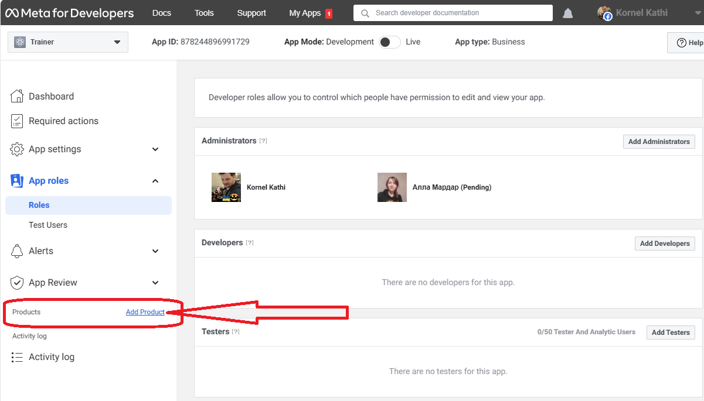The image size is (704, 401).
Task: Click the My Apps notification badge
Action: click(329, 13)
